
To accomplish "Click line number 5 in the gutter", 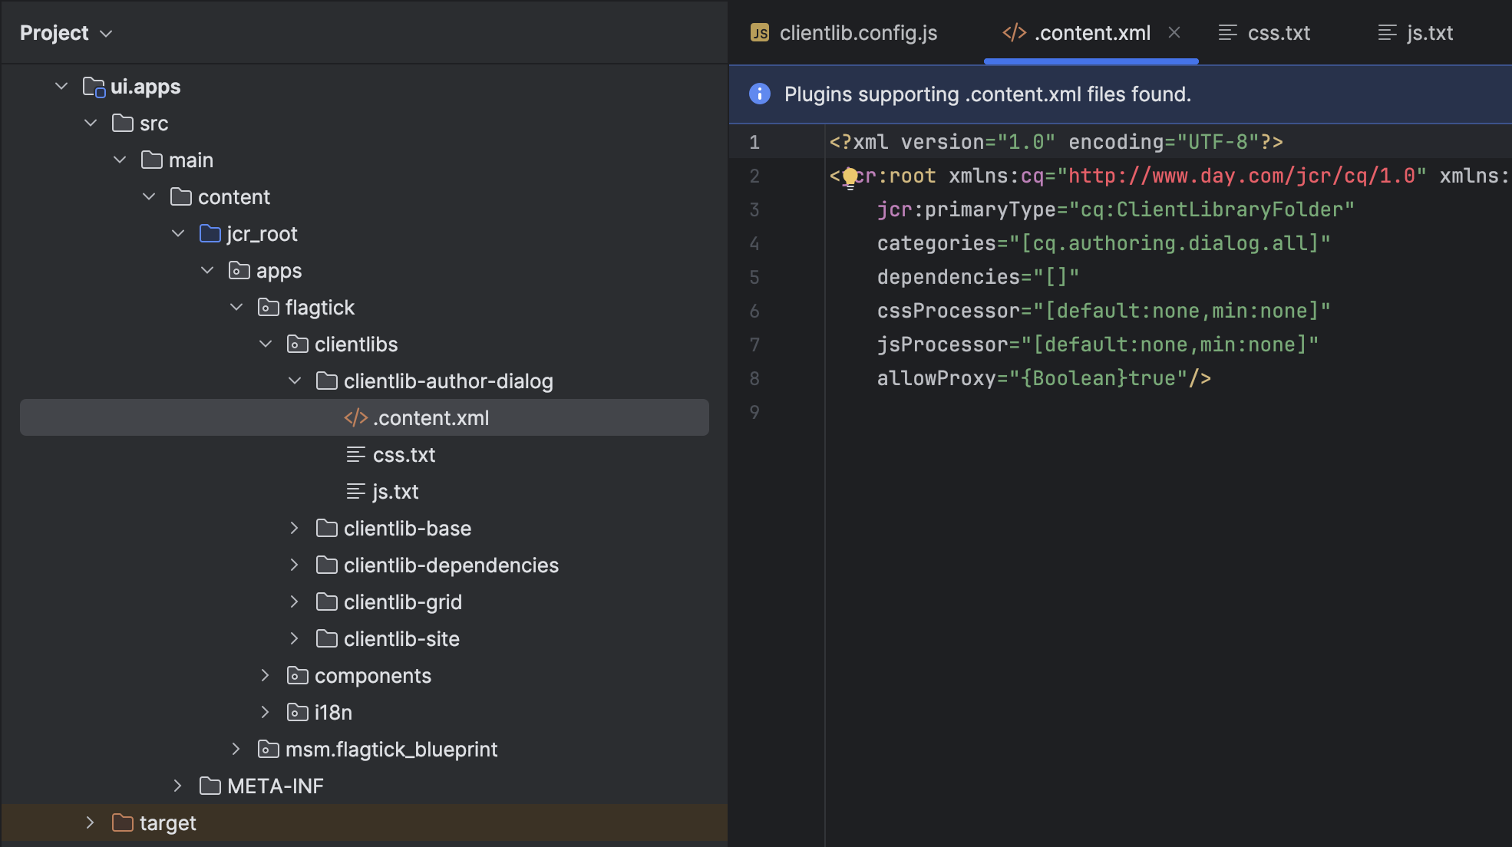I will [754, 277].
